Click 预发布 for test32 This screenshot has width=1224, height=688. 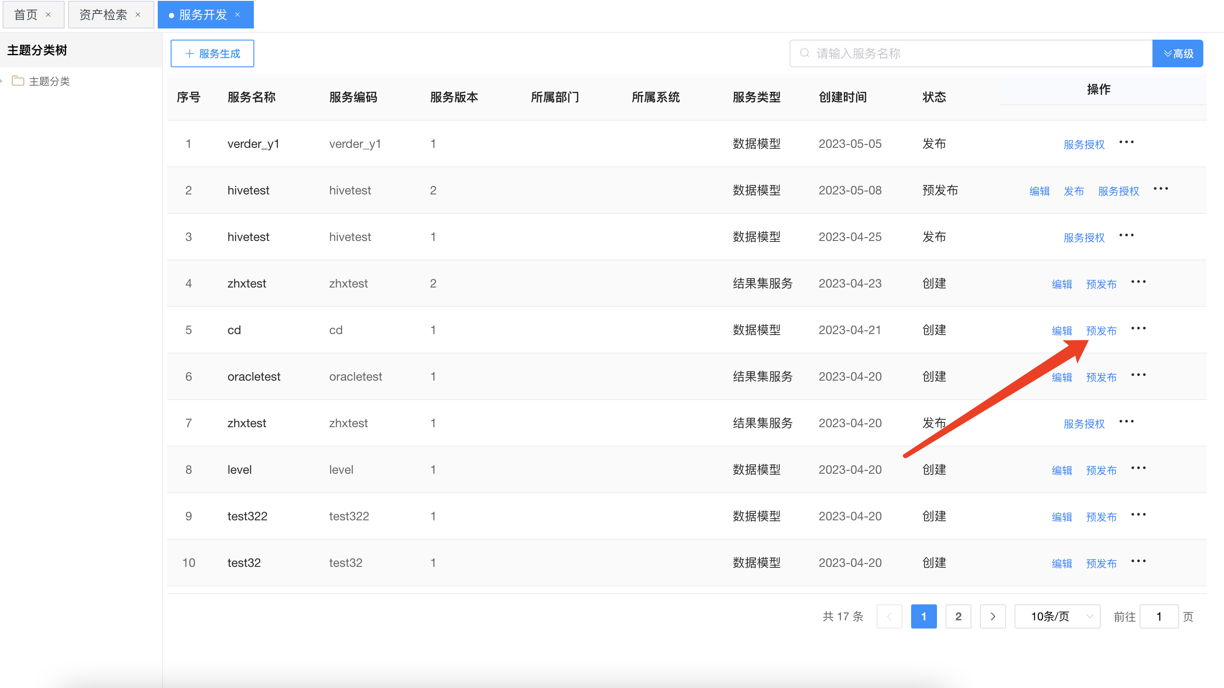(1101, 563)
